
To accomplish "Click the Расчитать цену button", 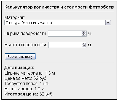I will tap(20, 56).
